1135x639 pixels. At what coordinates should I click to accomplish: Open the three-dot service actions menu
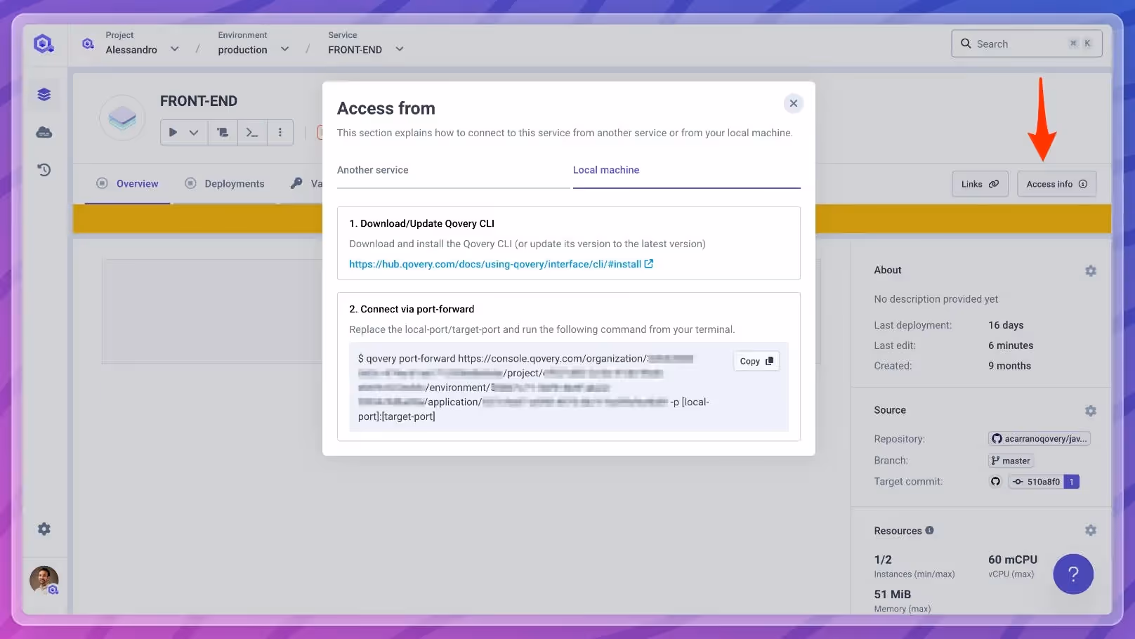[x=280, y=132]
